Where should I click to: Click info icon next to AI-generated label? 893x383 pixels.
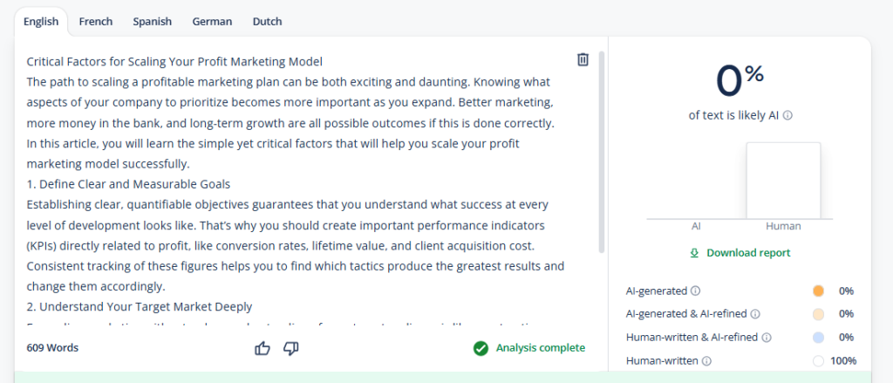pos(695,291)
